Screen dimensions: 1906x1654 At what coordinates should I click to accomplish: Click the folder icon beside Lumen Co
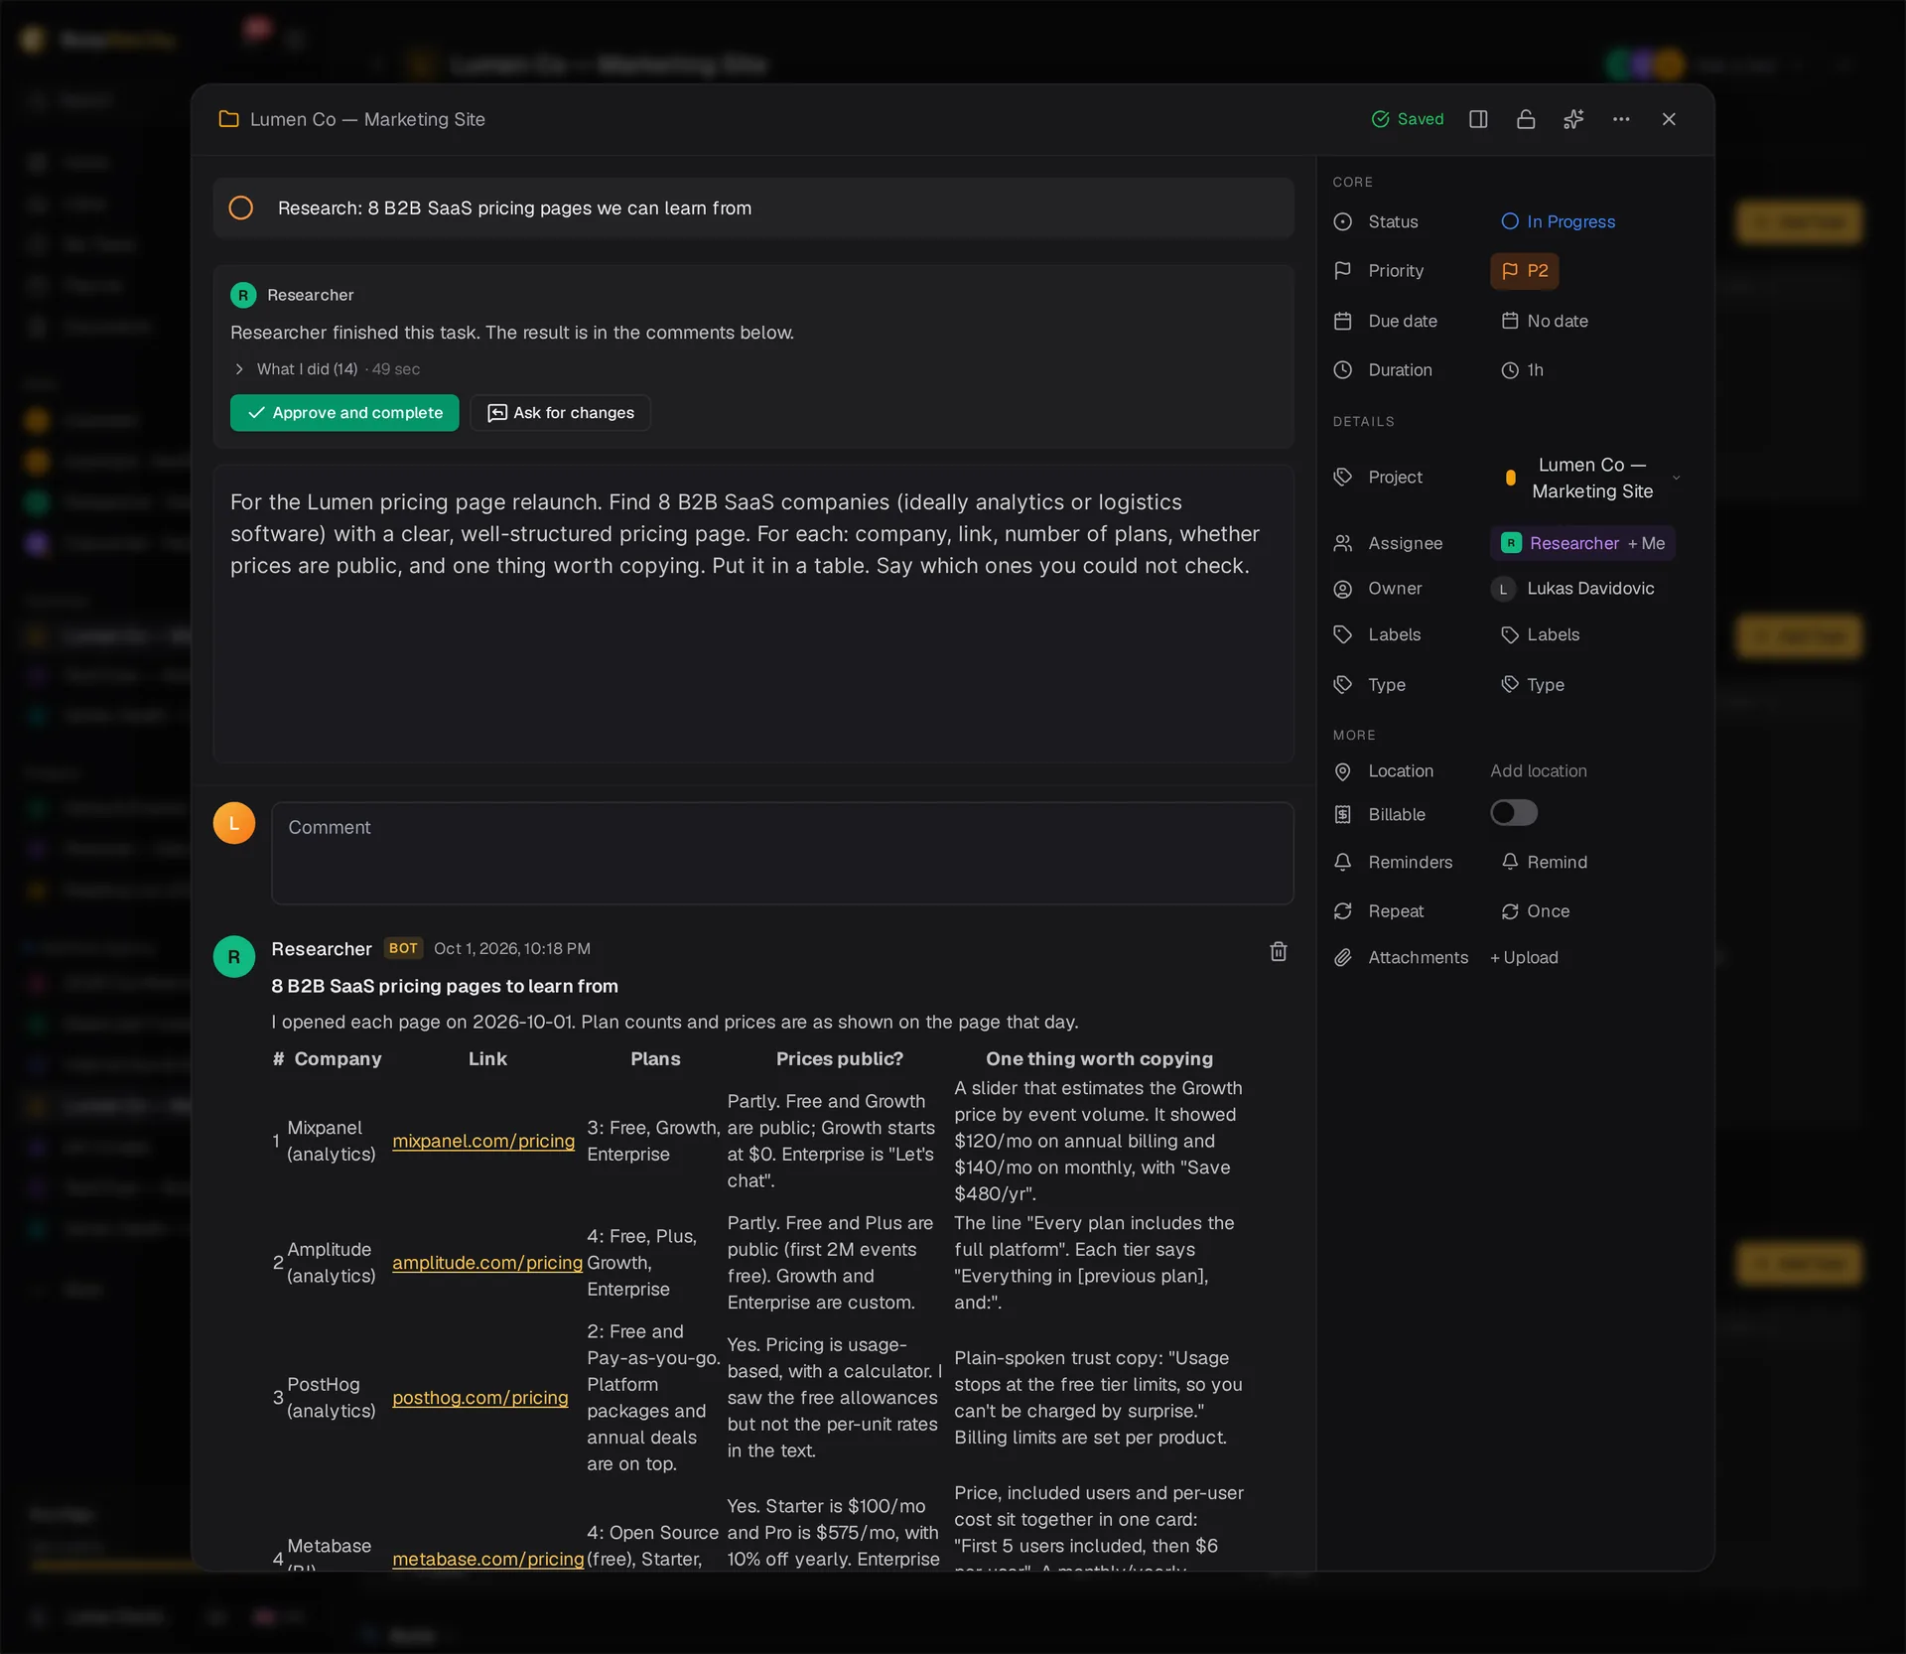click(228, 119)
